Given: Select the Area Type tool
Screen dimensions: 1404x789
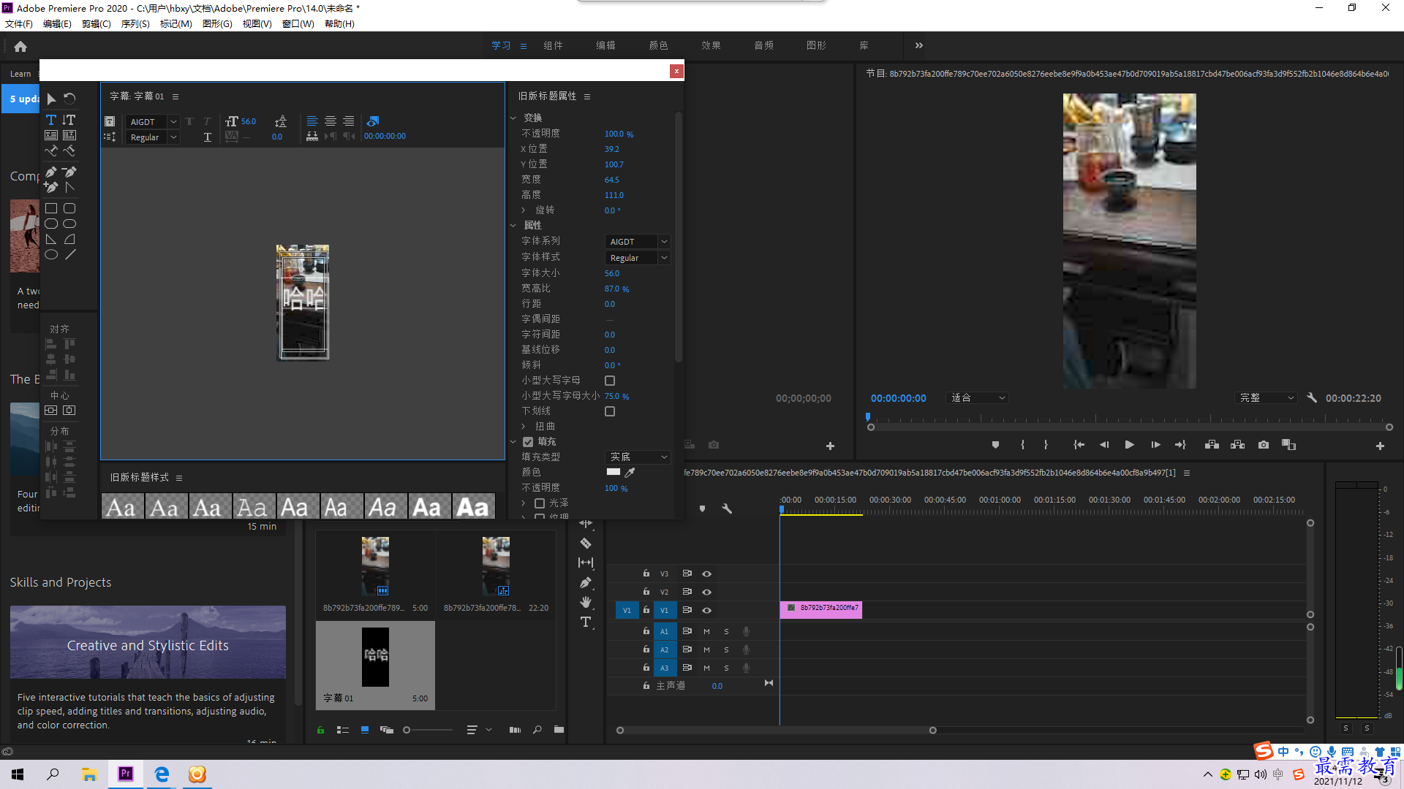Looking at the screenshot, I should (51, 135).
